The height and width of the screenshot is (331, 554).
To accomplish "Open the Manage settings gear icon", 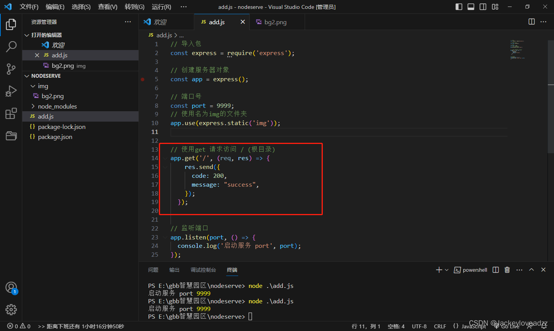I will pos(11,309).
